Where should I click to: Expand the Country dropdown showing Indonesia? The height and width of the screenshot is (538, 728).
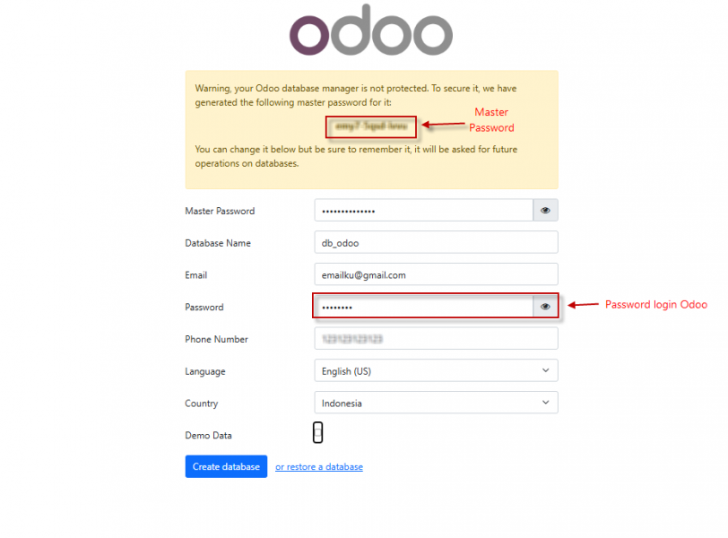pos(436,403)
